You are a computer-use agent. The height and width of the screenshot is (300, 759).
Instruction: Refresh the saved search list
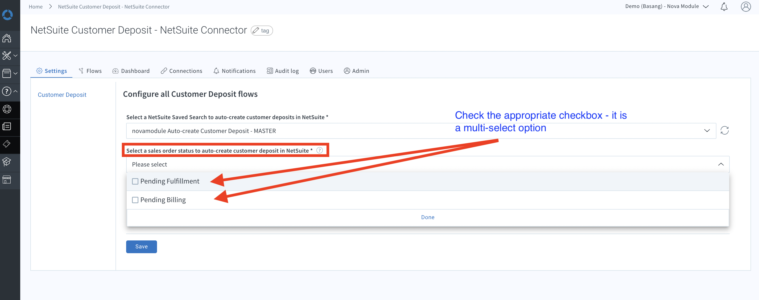coord(724,130)
